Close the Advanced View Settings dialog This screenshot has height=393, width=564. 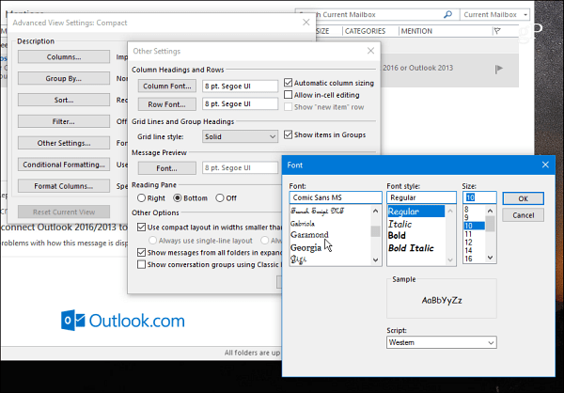306,23
